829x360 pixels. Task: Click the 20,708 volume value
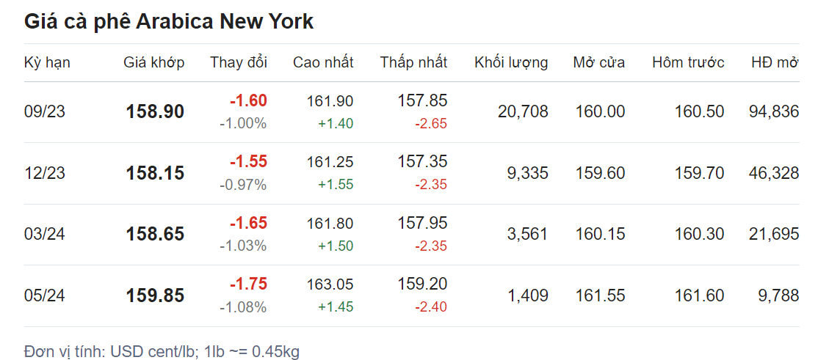click(523, 112)
